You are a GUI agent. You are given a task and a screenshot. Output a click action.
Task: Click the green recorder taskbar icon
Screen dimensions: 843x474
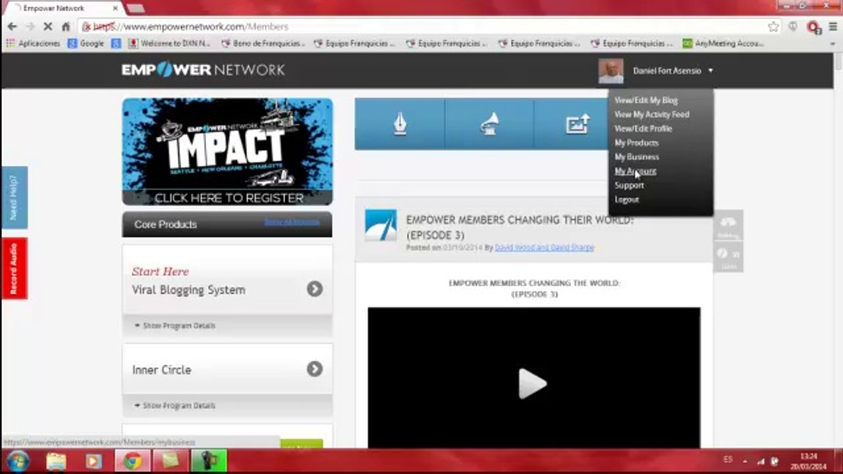click(x=209, y=461)
